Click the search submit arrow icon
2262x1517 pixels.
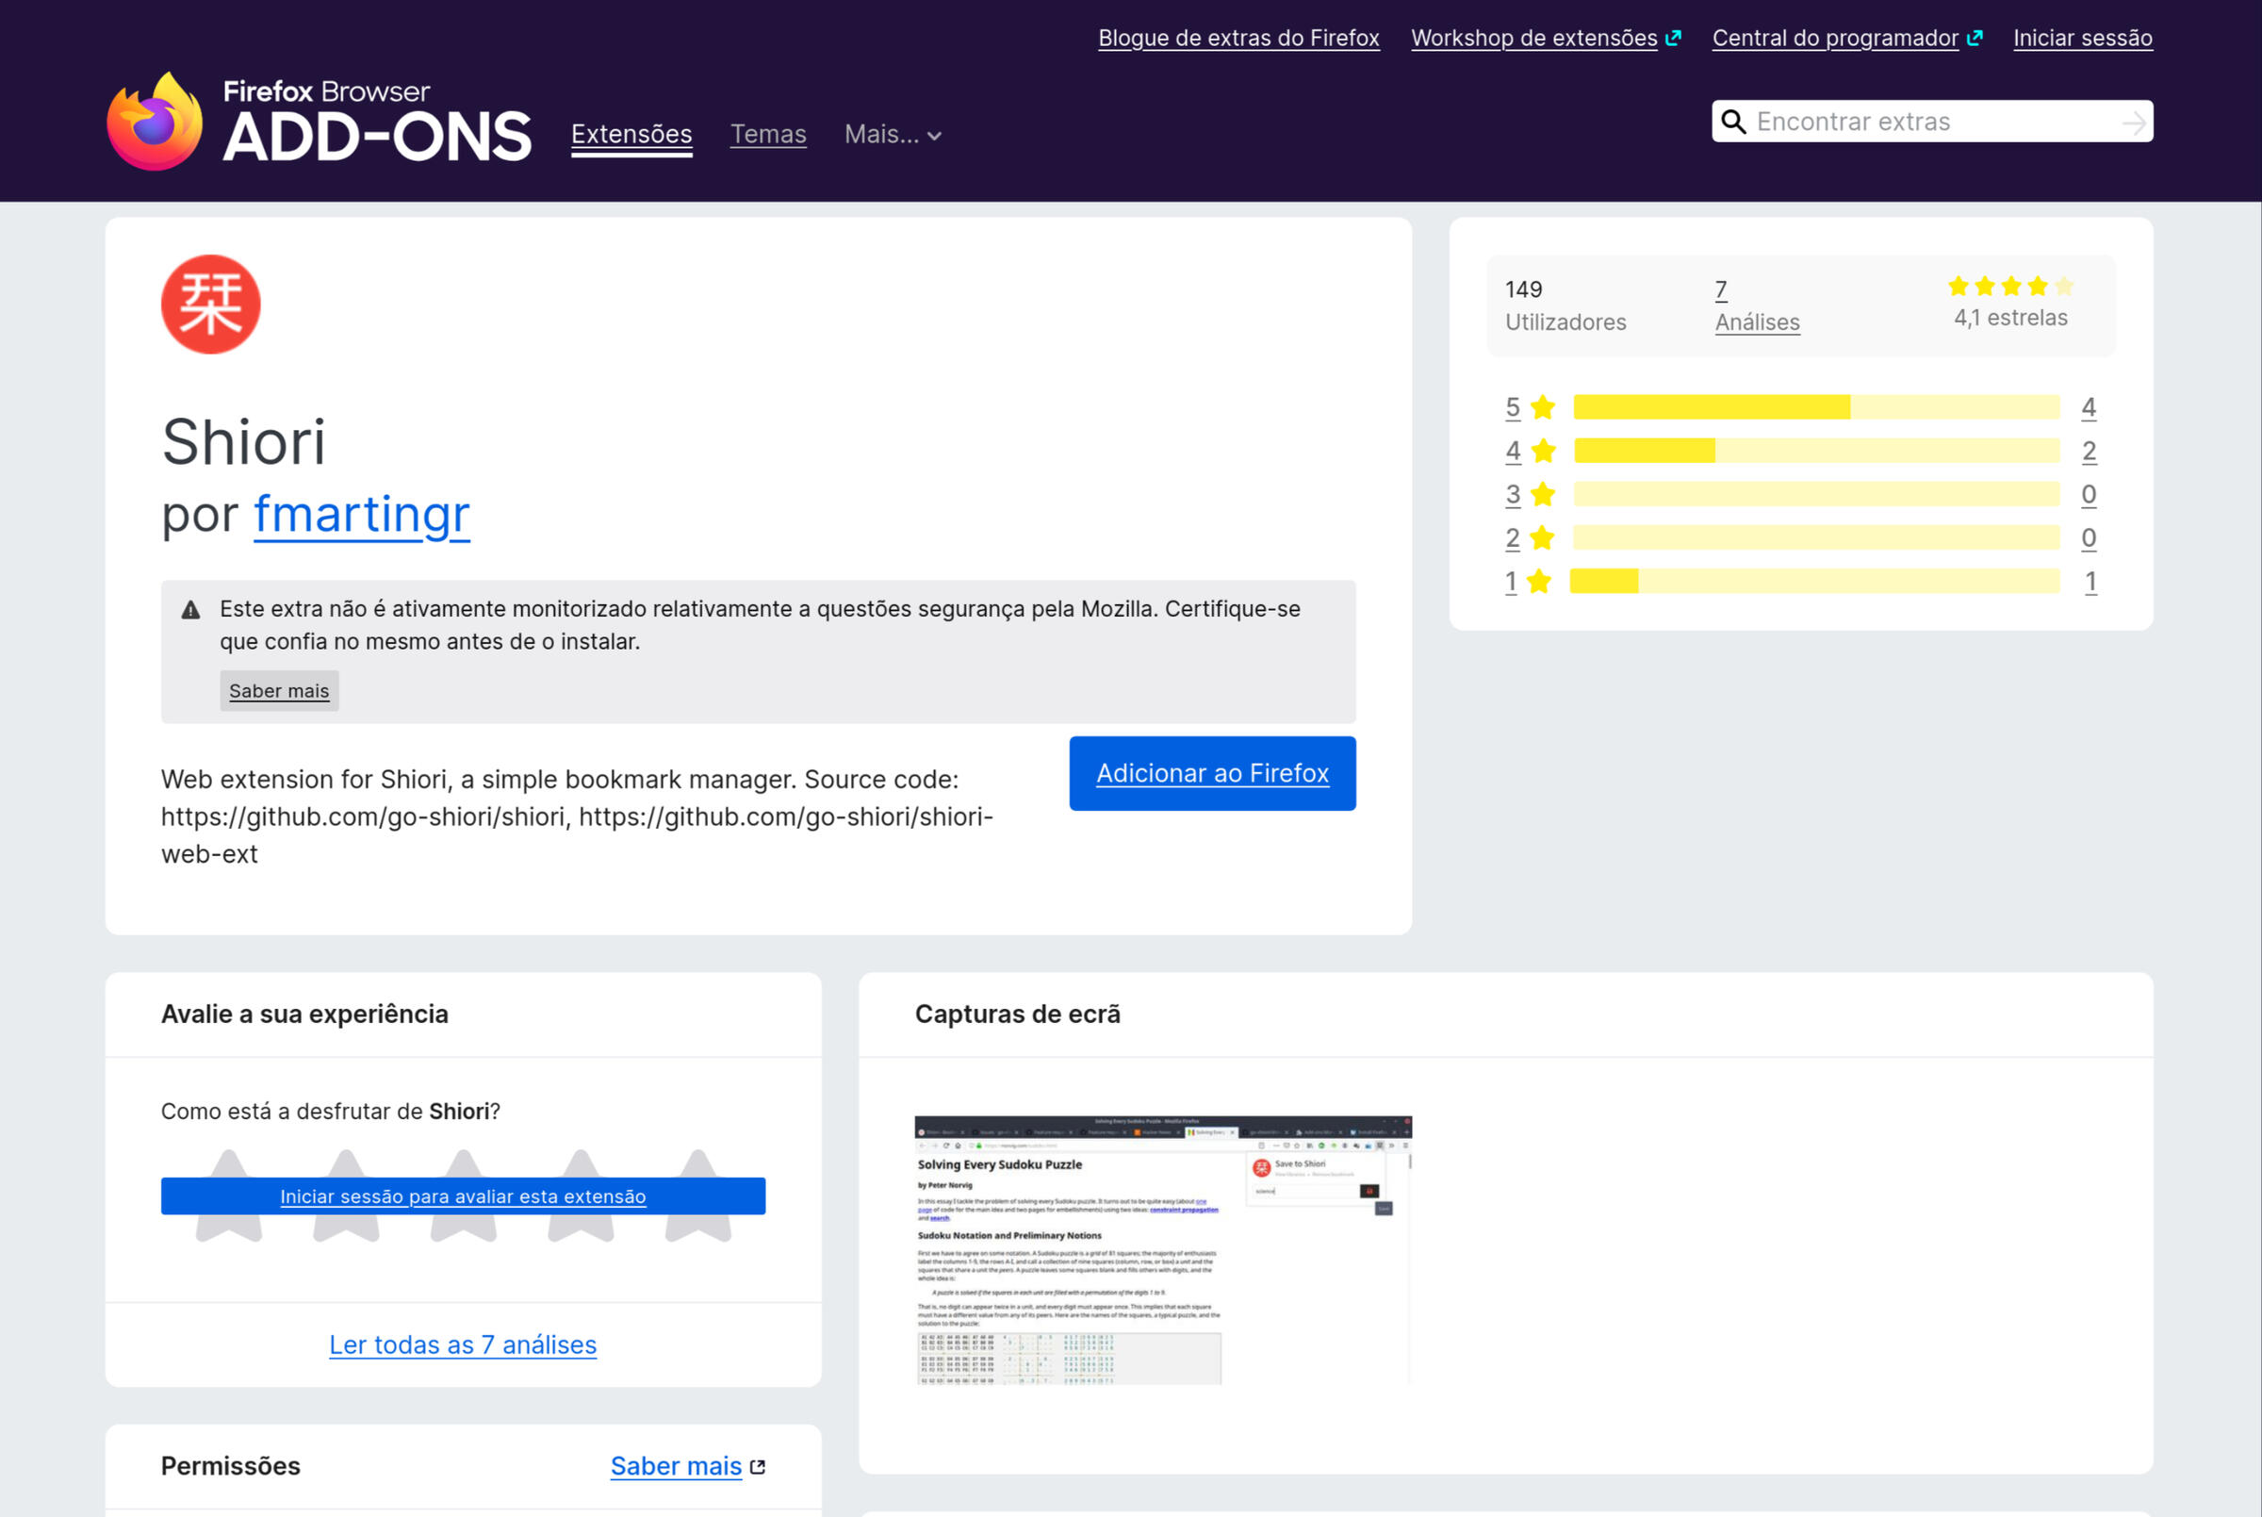(x=2135, y=122)
